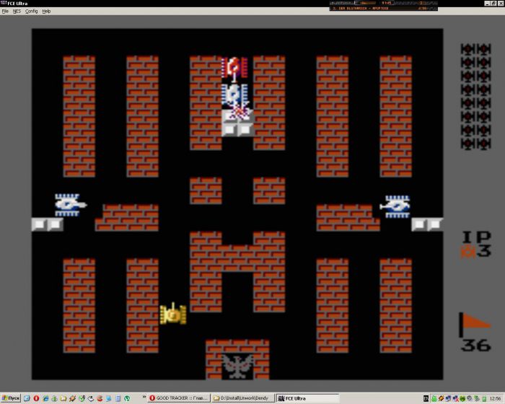
Task: Click the top-left enemy reserve tank icon
Action: tap(467, 50)
